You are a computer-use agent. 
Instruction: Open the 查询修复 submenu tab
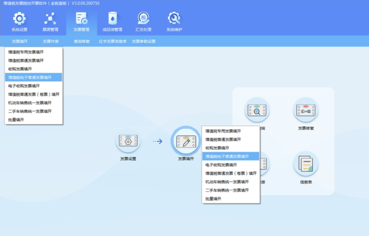coord(82,41)
